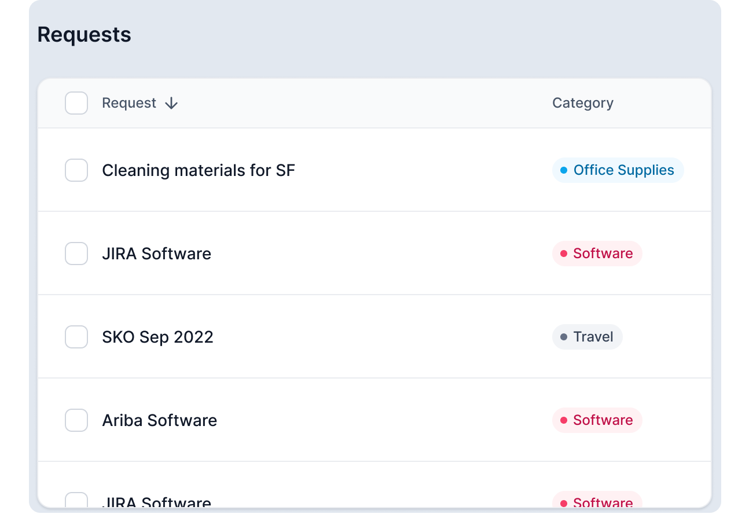Image resolution: width=749 pixels, height=514 pixels.
Task: Open the SKO Sep 2022 request
Action: pos(157,337)
